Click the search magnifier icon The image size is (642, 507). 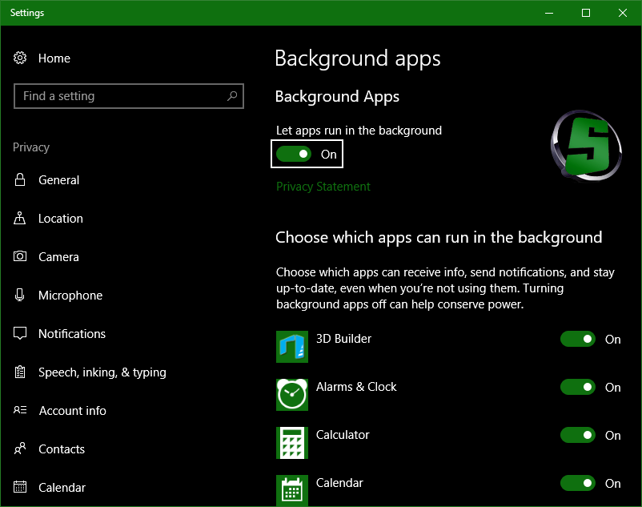pyautogui.click(x=232, y=96)
